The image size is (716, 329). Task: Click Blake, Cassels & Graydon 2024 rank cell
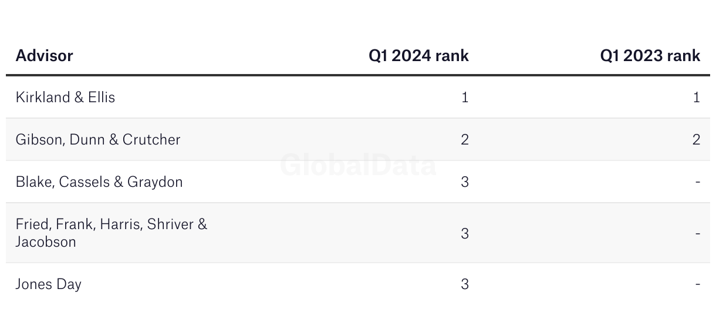[x=465, y=182]
